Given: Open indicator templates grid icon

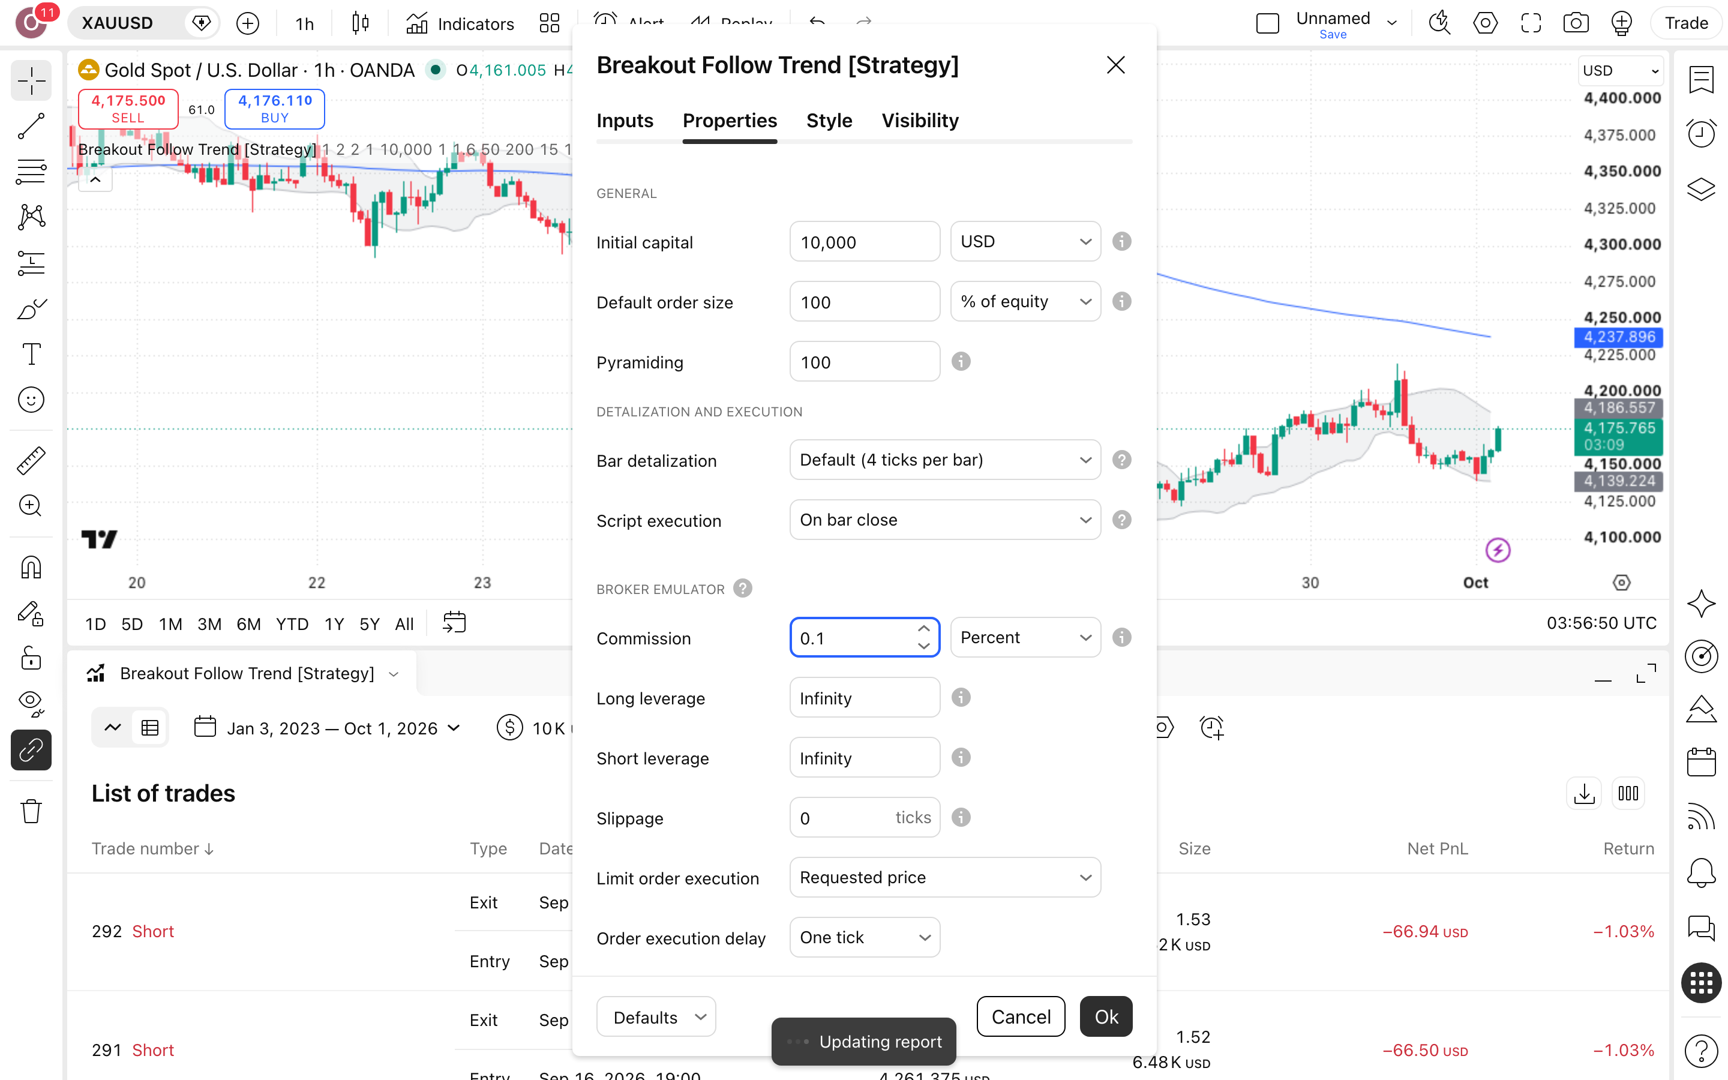Looking at the screenshot, I should tap(549, 23).
